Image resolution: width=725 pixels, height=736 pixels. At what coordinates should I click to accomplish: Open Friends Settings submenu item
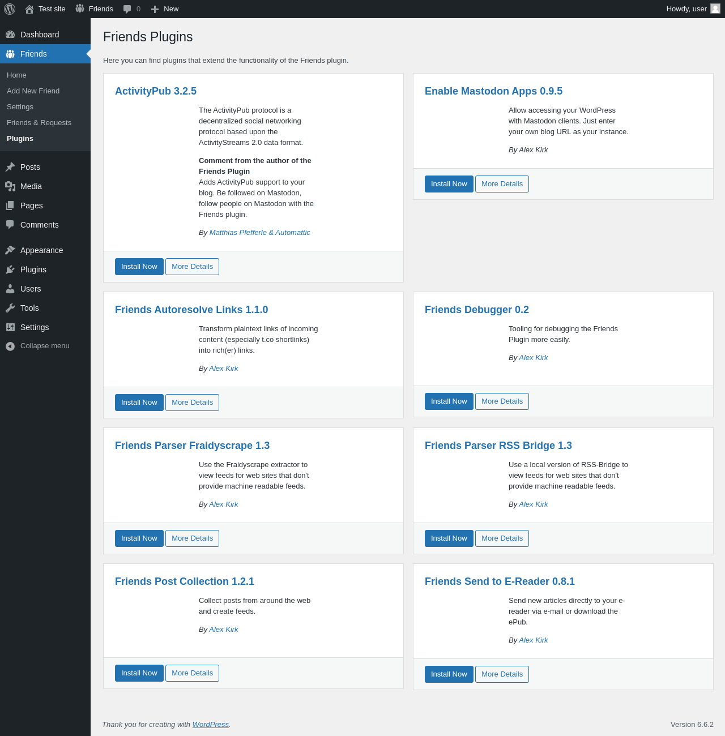[x=45, y=107]
